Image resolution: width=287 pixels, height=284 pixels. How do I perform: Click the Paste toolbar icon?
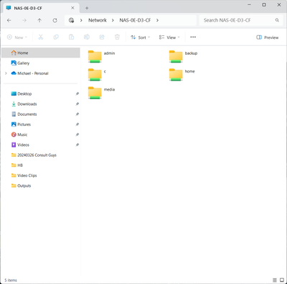click(71, 37)
